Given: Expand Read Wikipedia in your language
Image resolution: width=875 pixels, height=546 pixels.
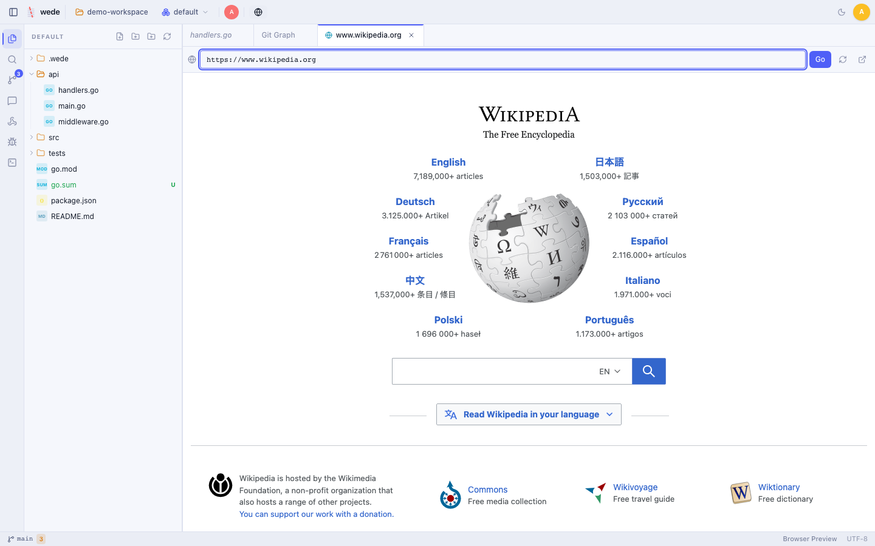Looking at the screenshot, I should tap(529, 414).
